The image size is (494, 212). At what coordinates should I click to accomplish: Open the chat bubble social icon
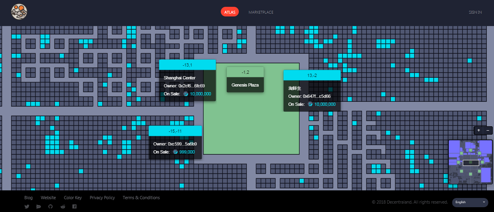pos(38,206)
